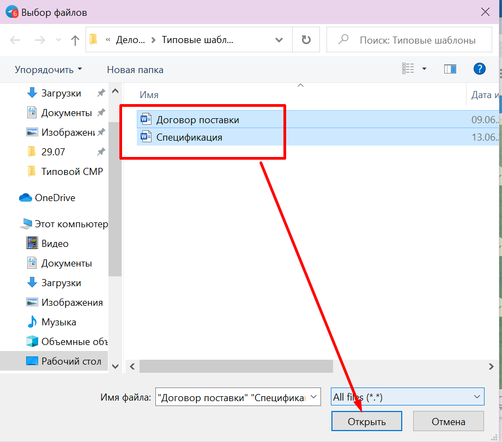Image resolution: width=502 pixels, height=442 pixels.
Task: Click the Отмена button
Action: click(448, 421)
